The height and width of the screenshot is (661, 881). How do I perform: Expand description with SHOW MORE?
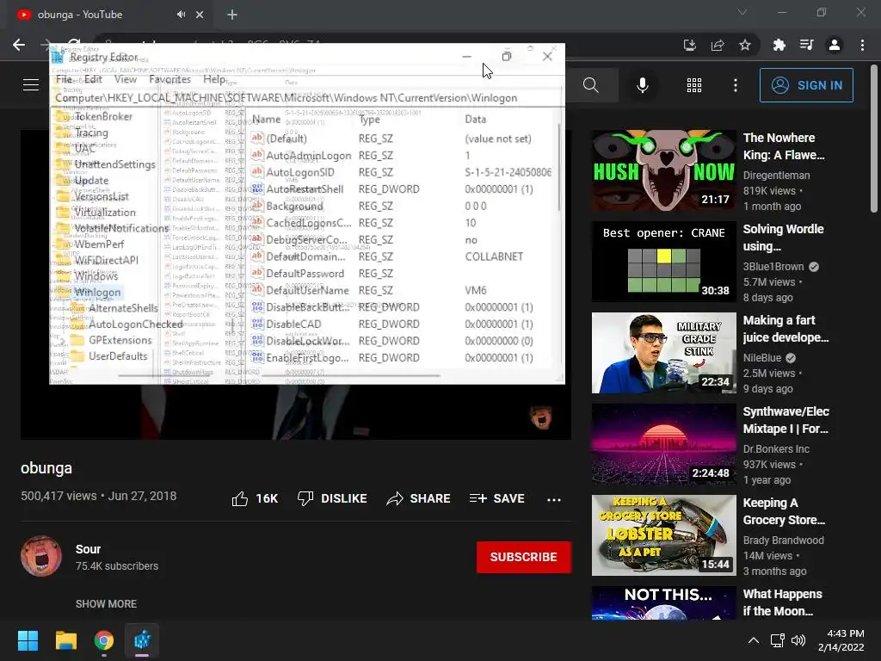click(106, 603)
